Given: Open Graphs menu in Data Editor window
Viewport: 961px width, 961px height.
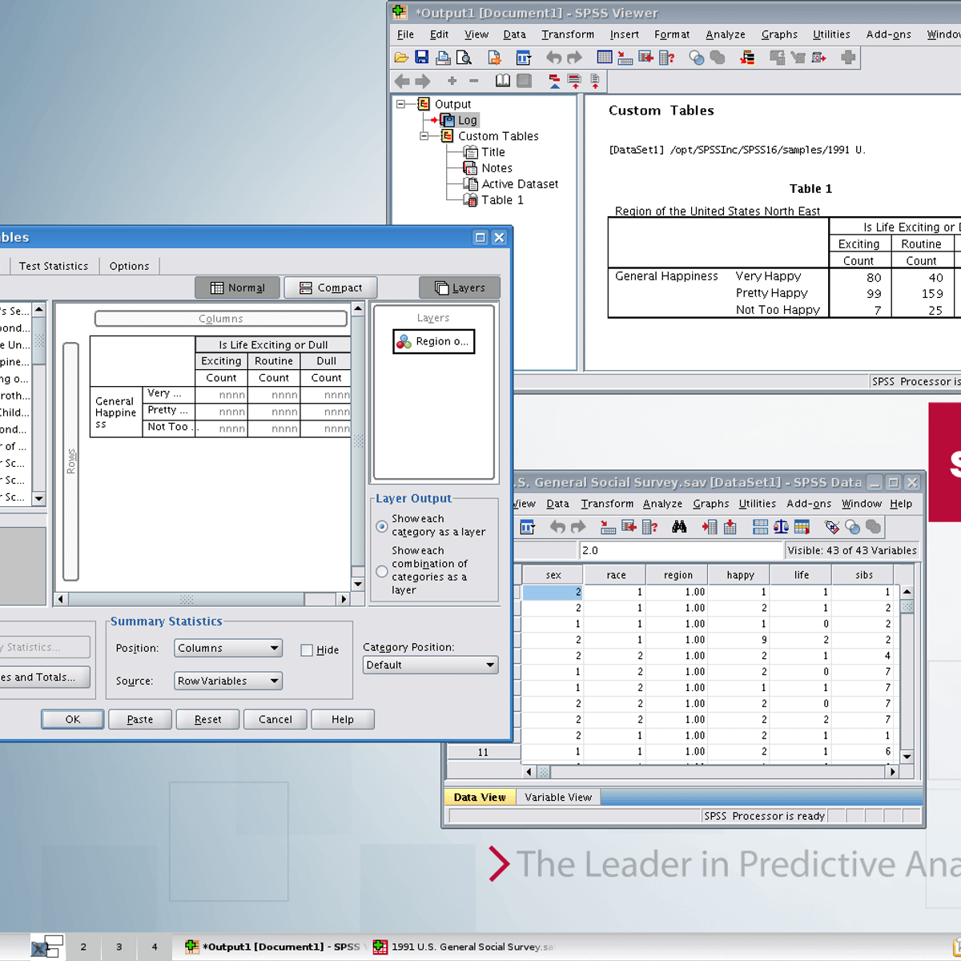Looking at the screenshot, I should coord(711,504).
